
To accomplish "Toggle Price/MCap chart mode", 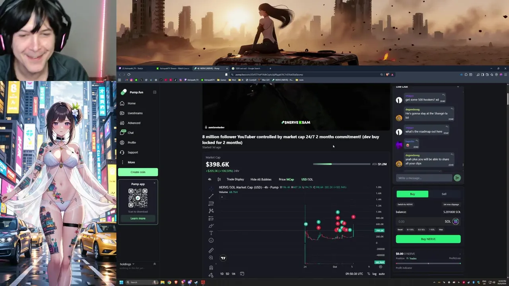I will click(286, 179).
